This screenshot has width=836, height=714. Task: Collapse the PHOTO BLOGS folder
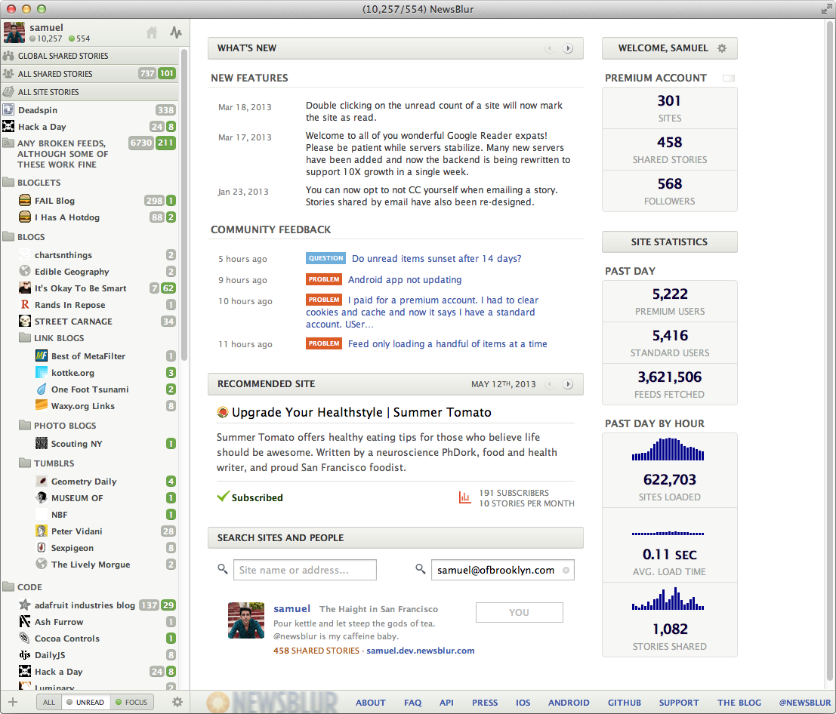click(x=24, y=425)
